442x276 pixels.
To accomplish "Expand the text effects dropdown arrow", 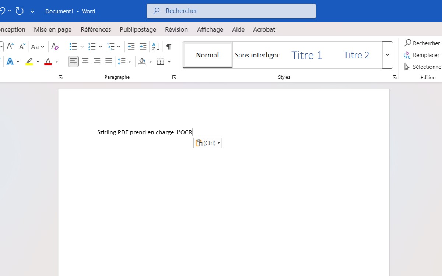I will [18, 61].
